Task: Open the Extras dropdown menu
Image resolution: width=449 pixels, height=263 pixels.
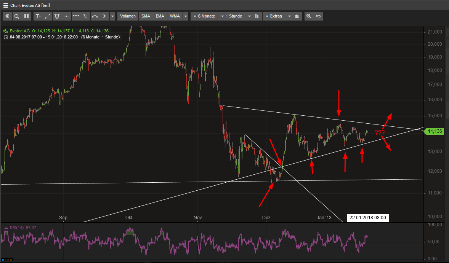Action: pyautogui.click(x=273, y=16)
